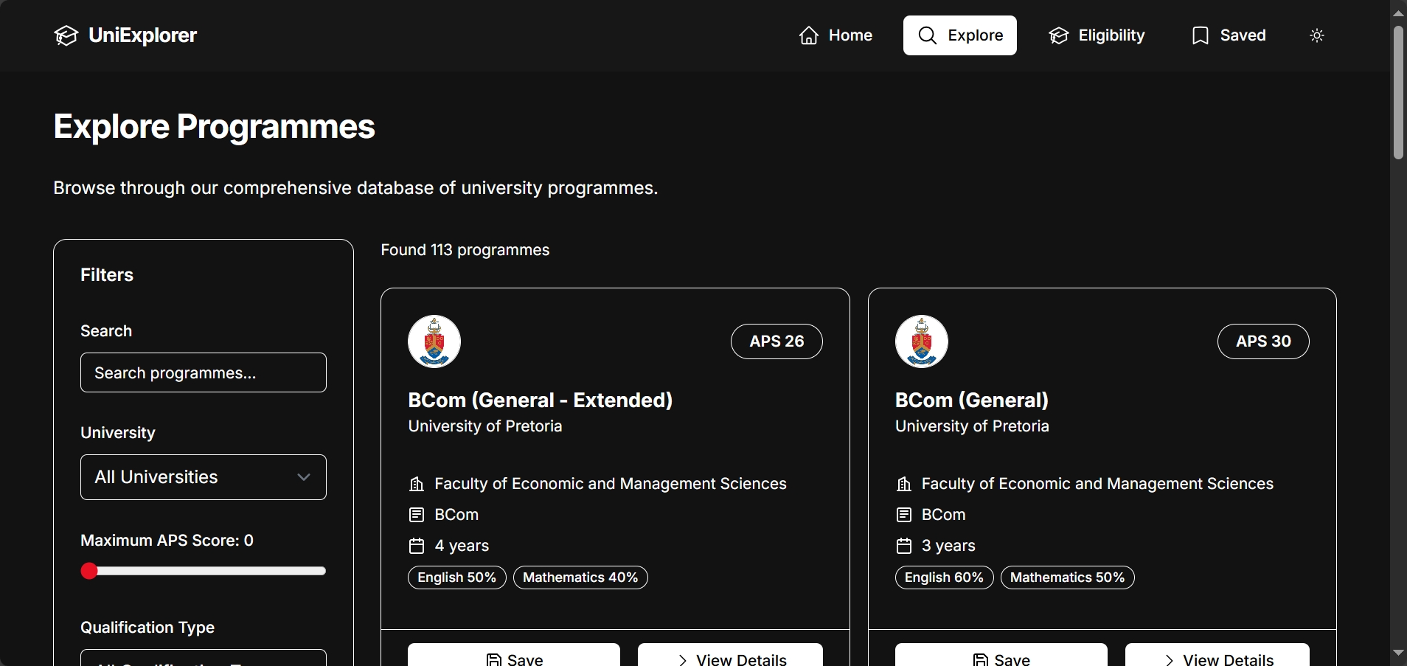Save the BCom (General) programme
Viewport: 1407px width, 666px height.
1001,656
